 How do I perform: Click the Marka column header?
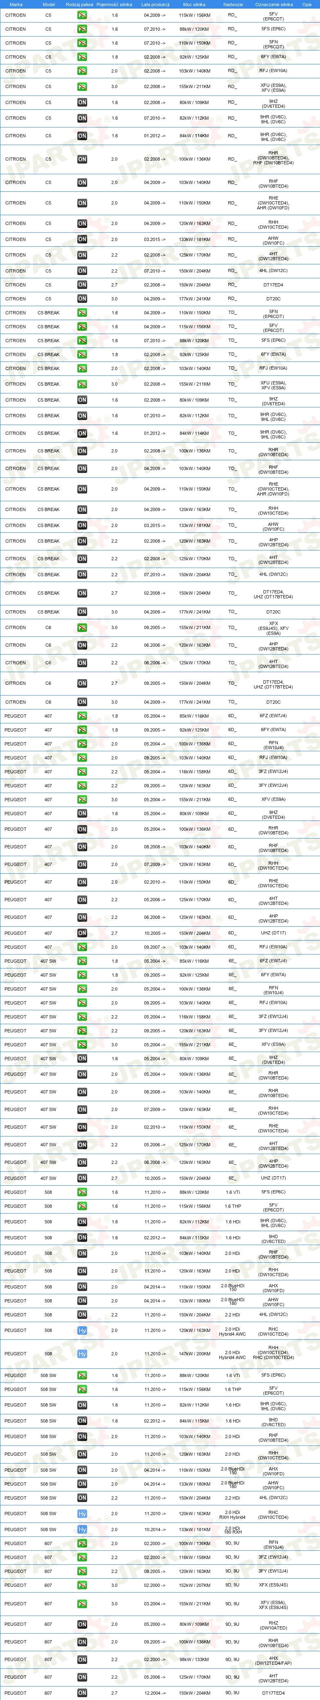point(16,4)
